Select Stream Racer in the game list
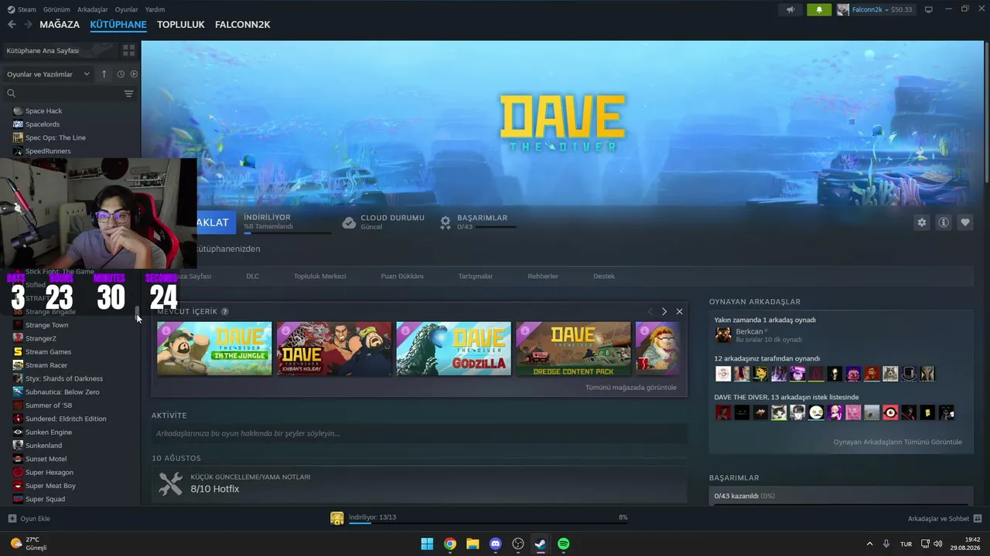 click(x=46, y=365)
